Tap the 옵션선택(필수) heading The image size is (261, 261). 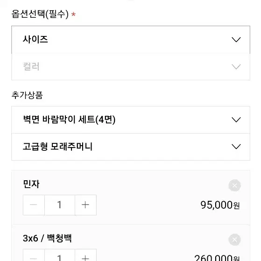tap(40, 14)
